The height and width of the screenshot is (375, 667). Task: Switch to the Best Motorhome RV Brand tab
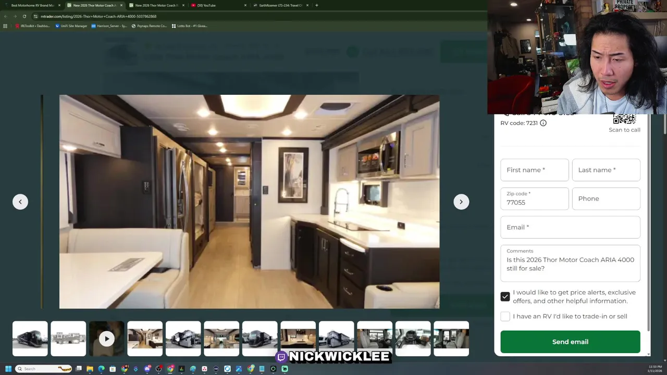click(32, 5)
